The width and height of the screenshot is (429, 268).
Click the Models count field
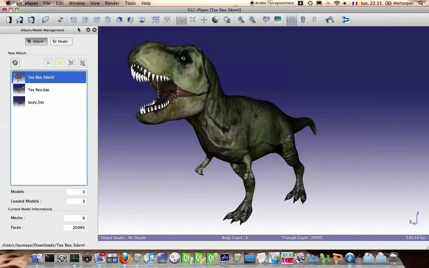(76, 192)
